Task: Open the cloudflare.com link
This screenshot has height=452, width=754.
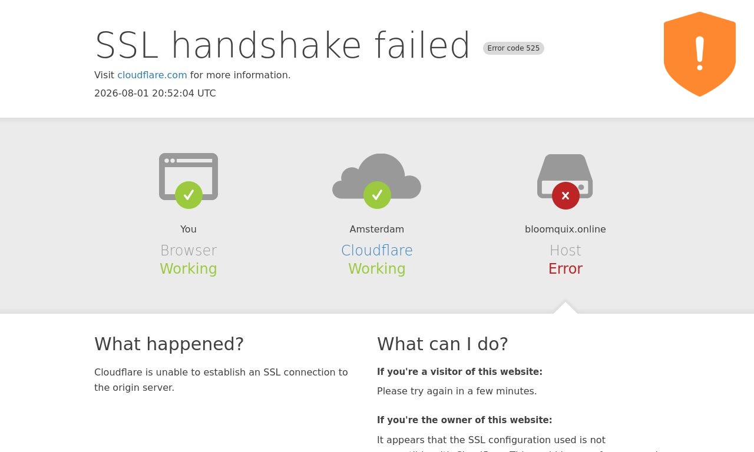Action: coord(152,75)
